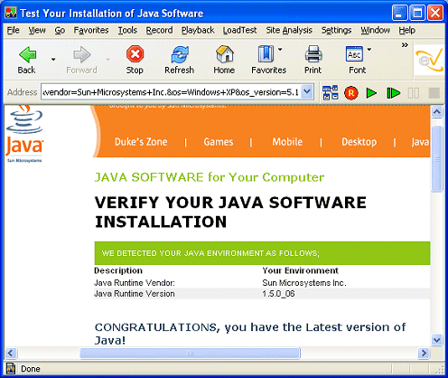Follow the Mobile navigation link
The height and width of the screenshot is (378, 448).
point(287,142)
